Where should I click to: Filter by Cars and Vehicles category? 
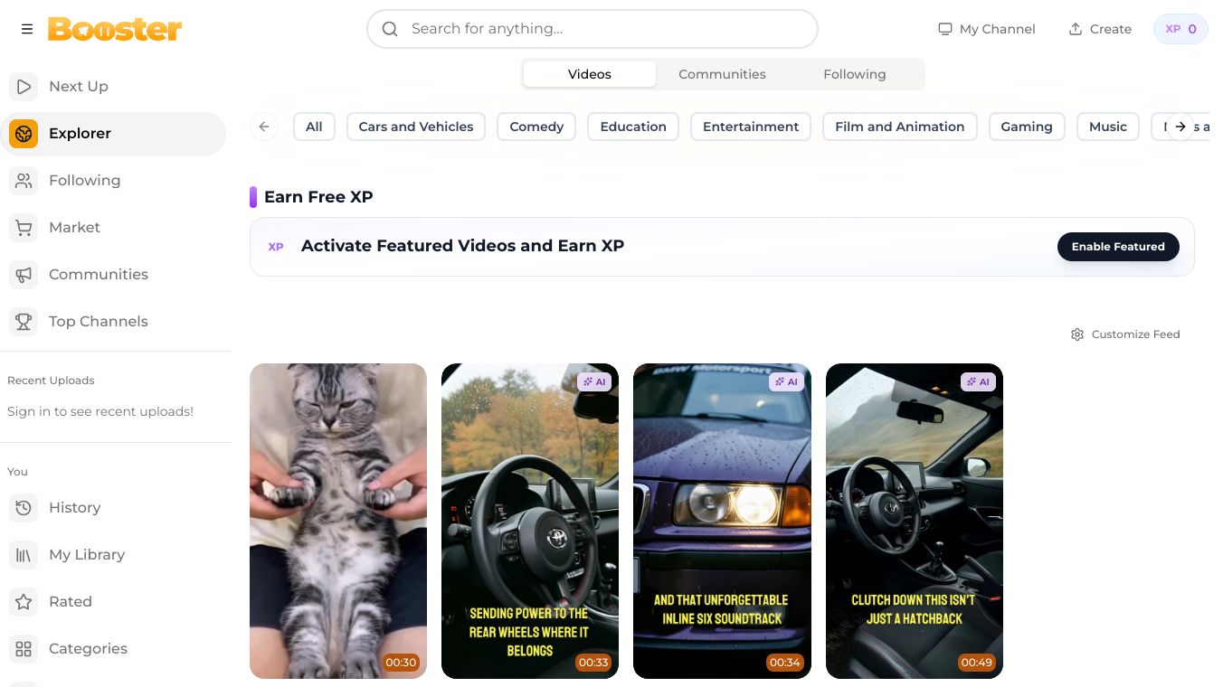pyautogui.click(x=416, y=127)
